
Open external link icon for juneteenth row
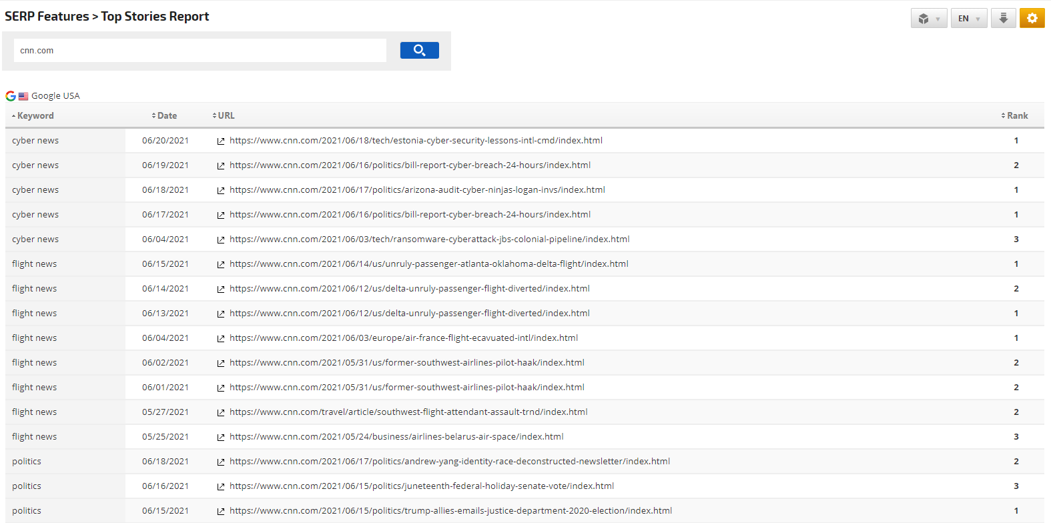[x=221, y=487]
